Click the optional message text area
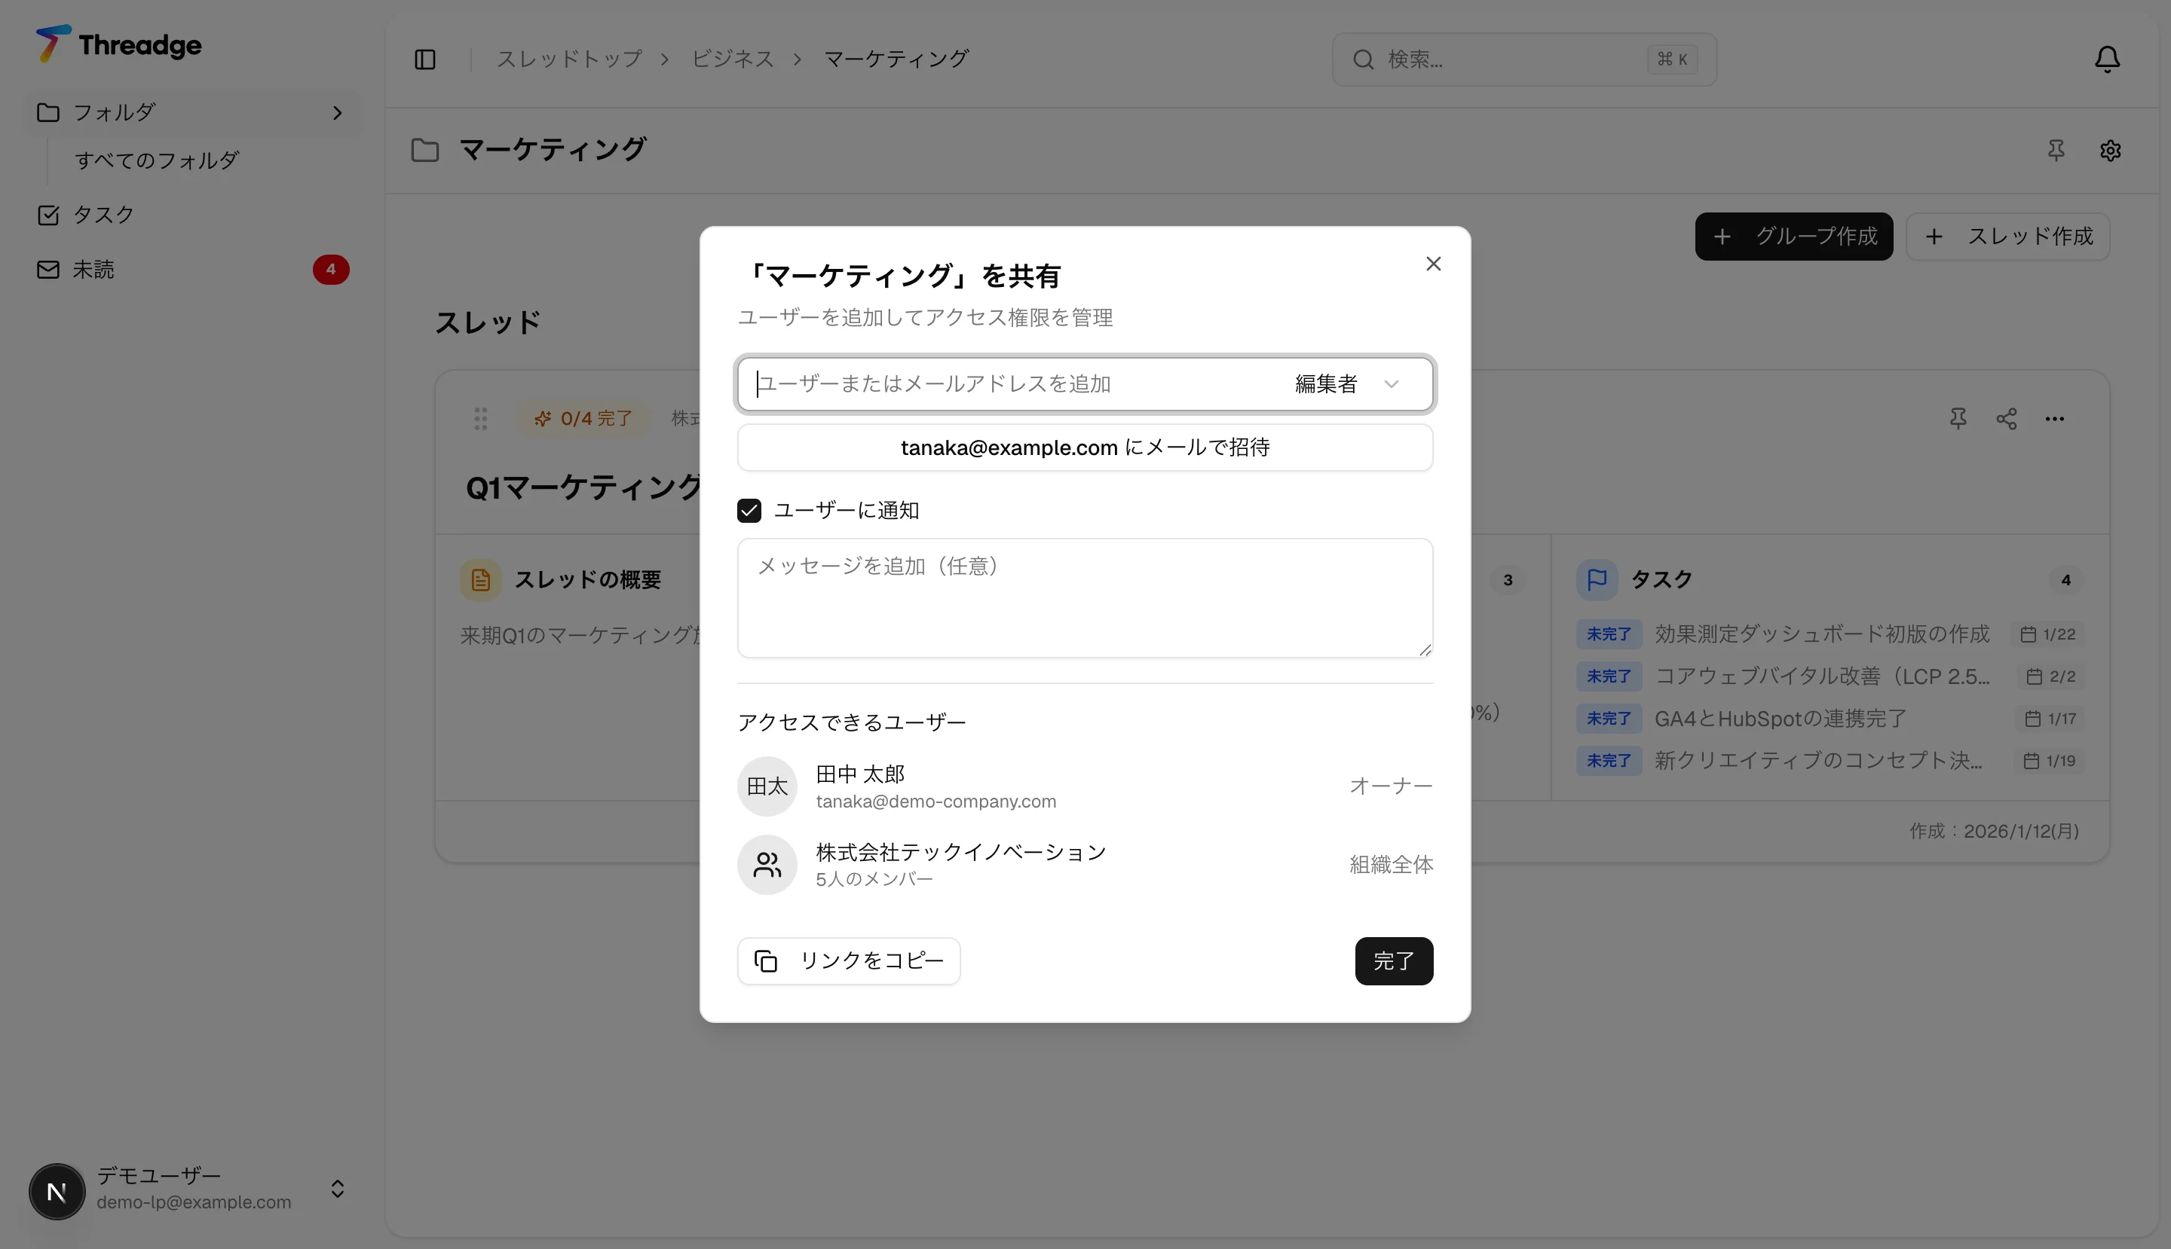 click(x=1084, y=598)
